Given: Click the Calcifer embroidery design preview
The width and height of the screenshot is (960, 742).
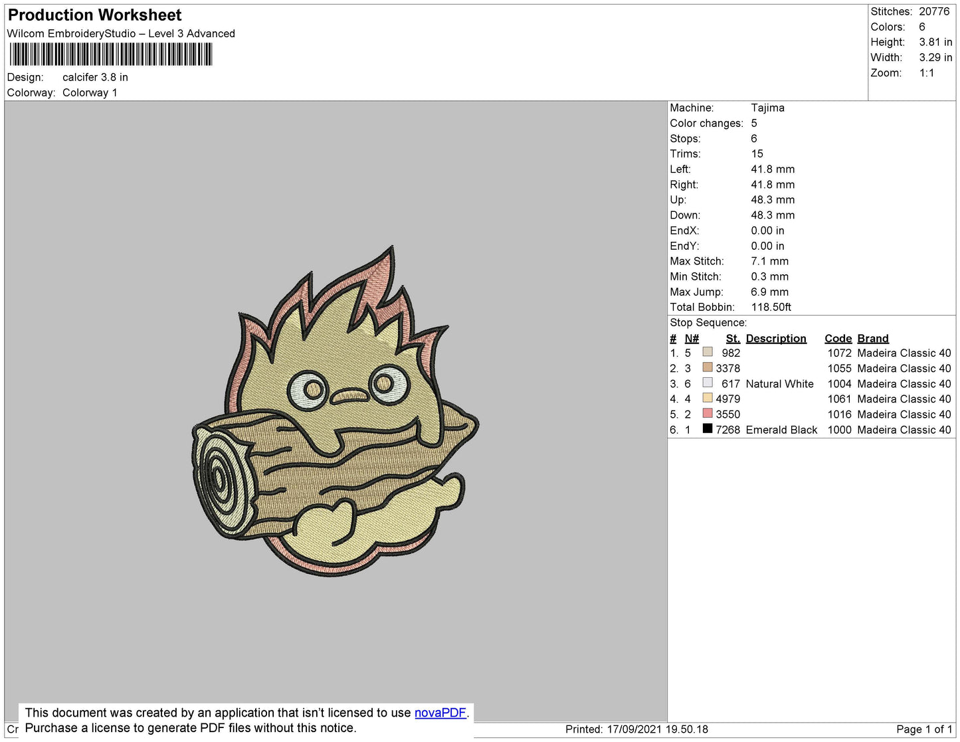Looking at the screenshot, I should point(335,413).
